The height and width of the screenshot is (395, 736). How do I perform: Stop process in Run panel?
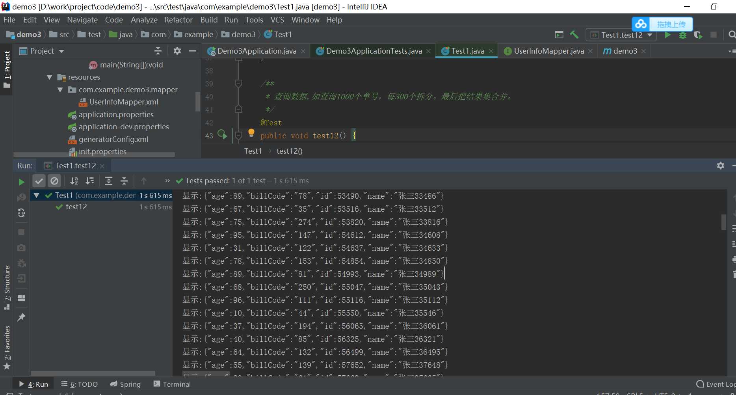tap(21, 232)
